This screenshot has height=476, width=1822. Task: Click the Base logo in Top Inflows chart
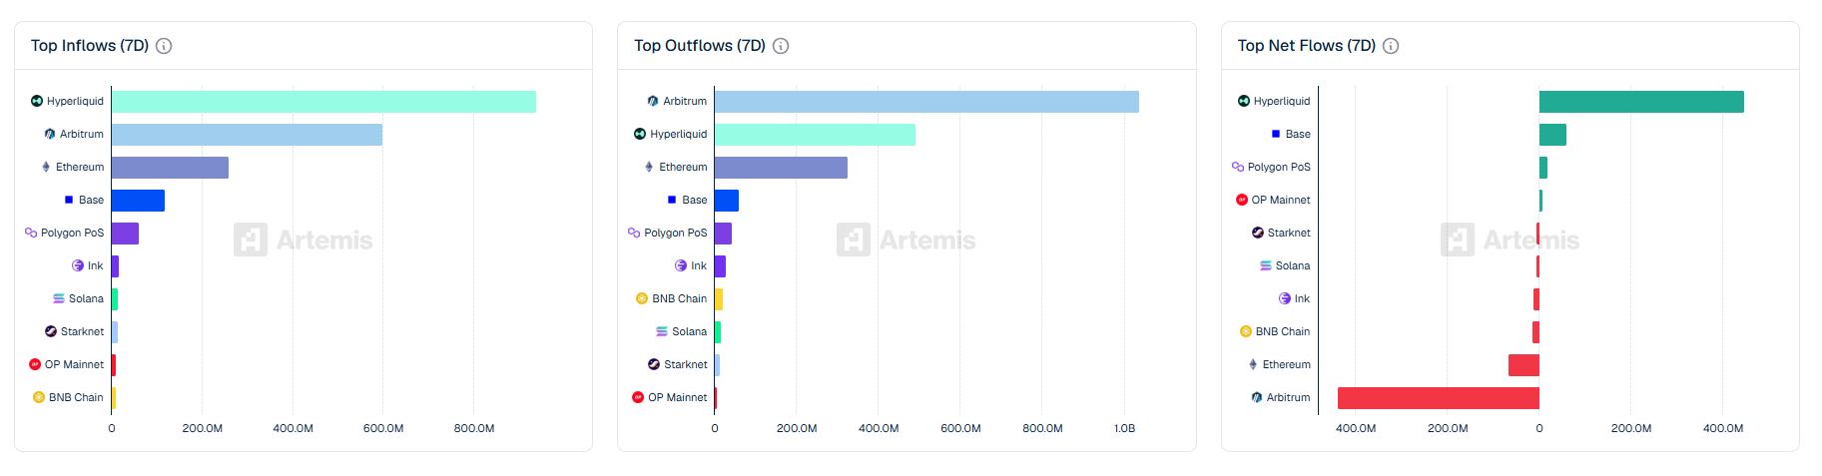(x=69, y=200)
